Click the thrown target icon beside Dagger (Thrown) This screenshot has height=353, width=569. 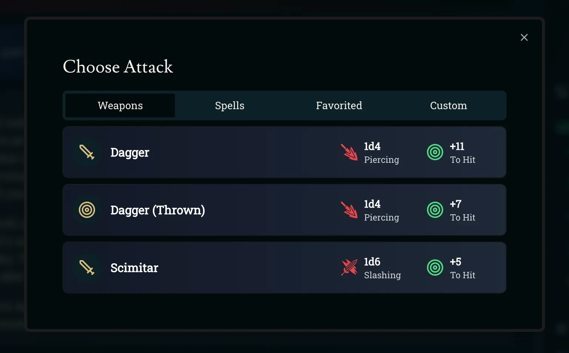87,210
